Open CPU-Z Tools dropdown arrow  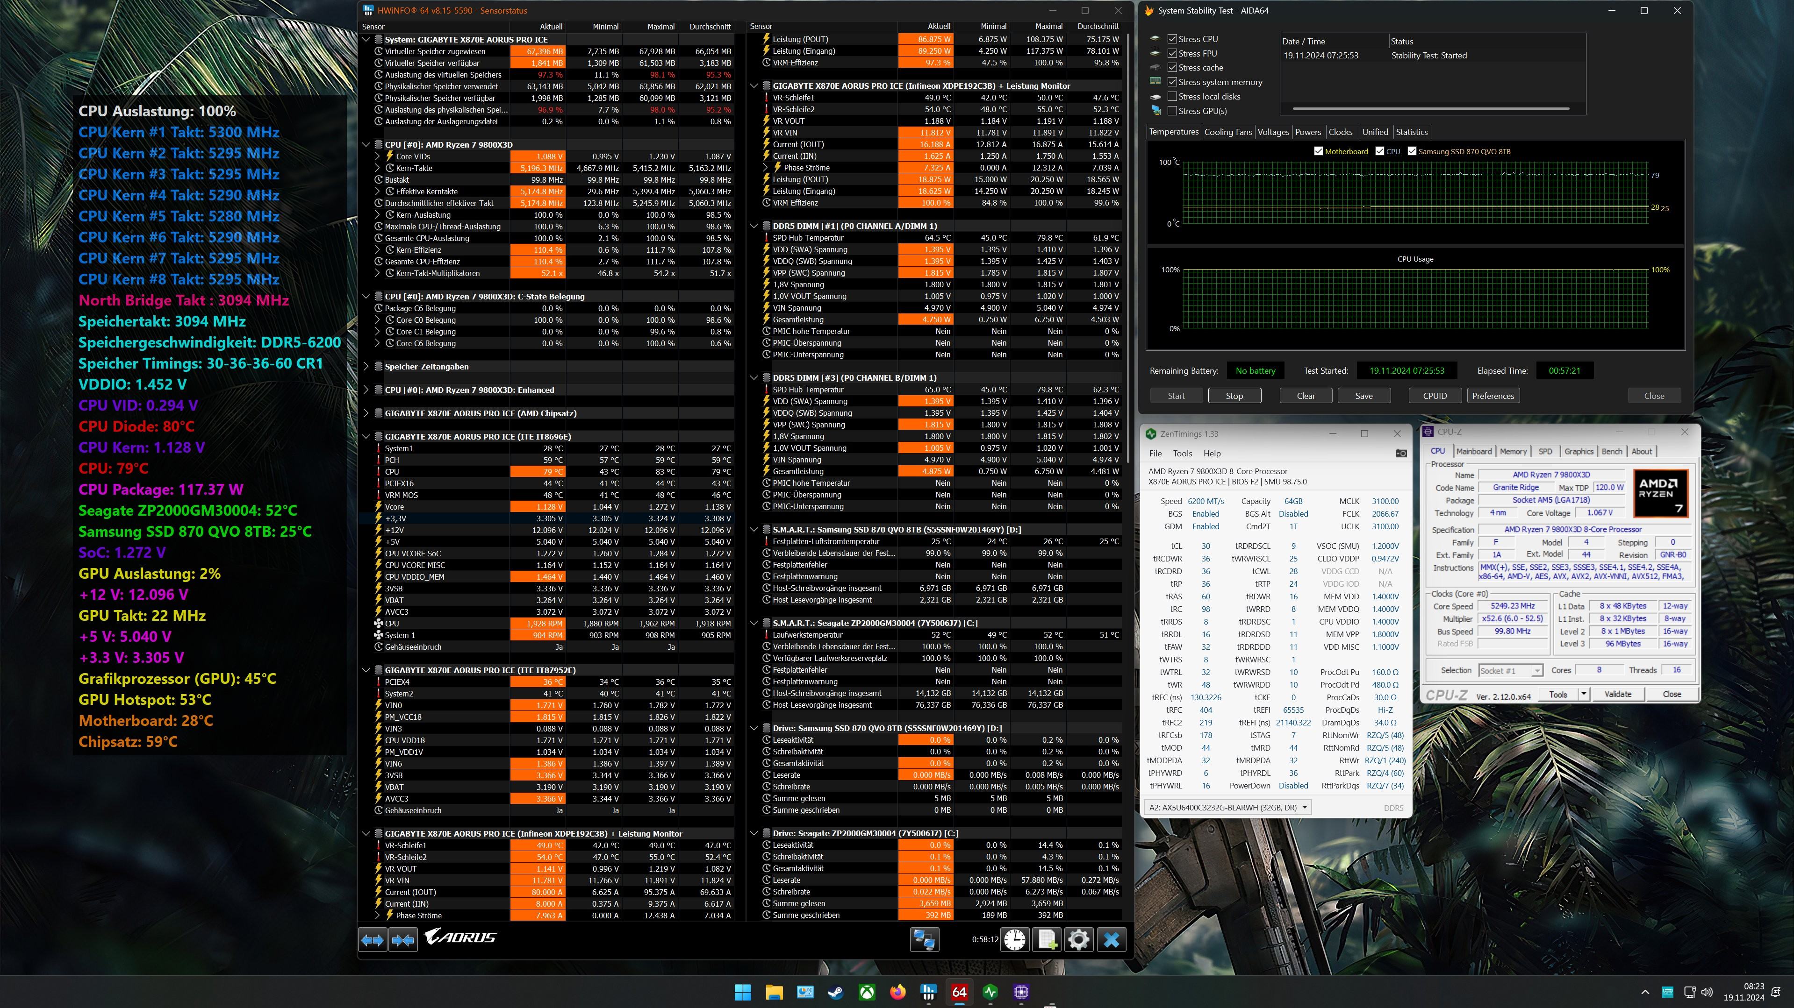point(1583,694)
